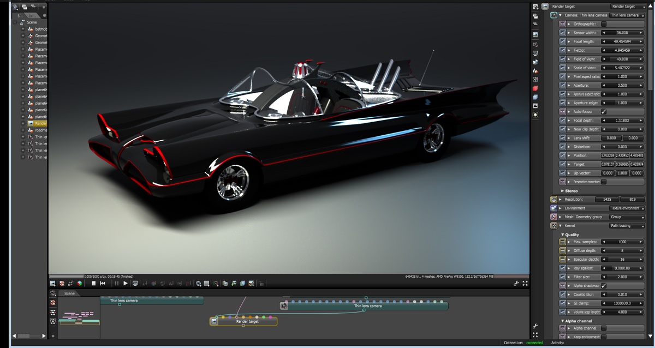Click the stop render button in viewport toolbar
This screenshot has width=655, height=348.
coord(93,283)
